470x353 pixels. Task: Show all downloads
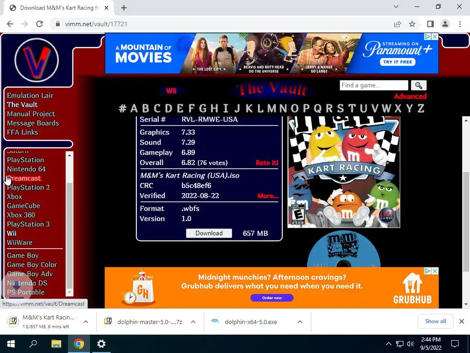coord(435,321)
